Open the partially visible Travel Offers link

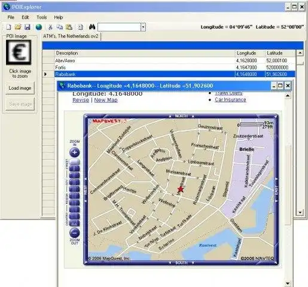click(228, 93)
